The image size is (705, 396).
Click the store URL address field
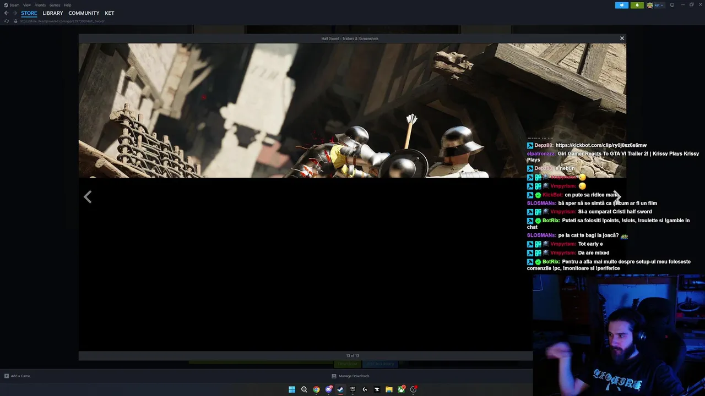pyautogui.click(x=61, y=21)
